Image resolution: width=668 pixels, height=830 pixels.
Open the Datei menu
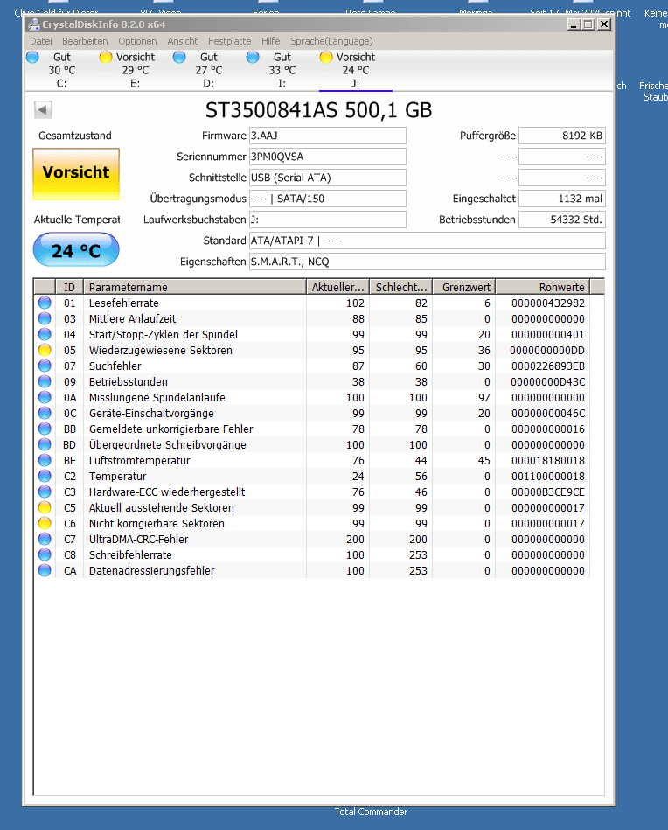coord(41,41)
